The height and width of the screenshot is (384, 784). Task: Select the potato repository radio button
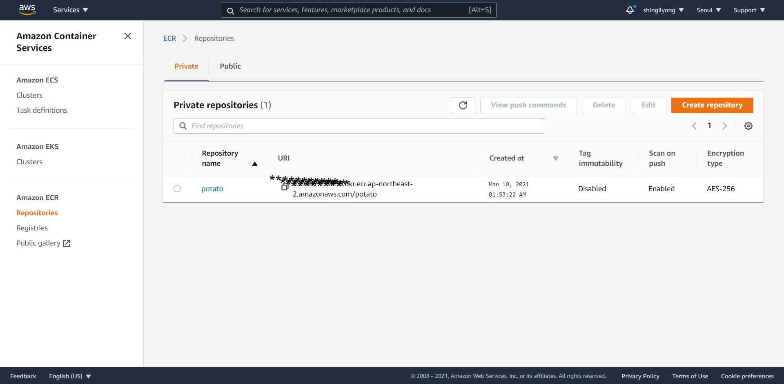177,189
